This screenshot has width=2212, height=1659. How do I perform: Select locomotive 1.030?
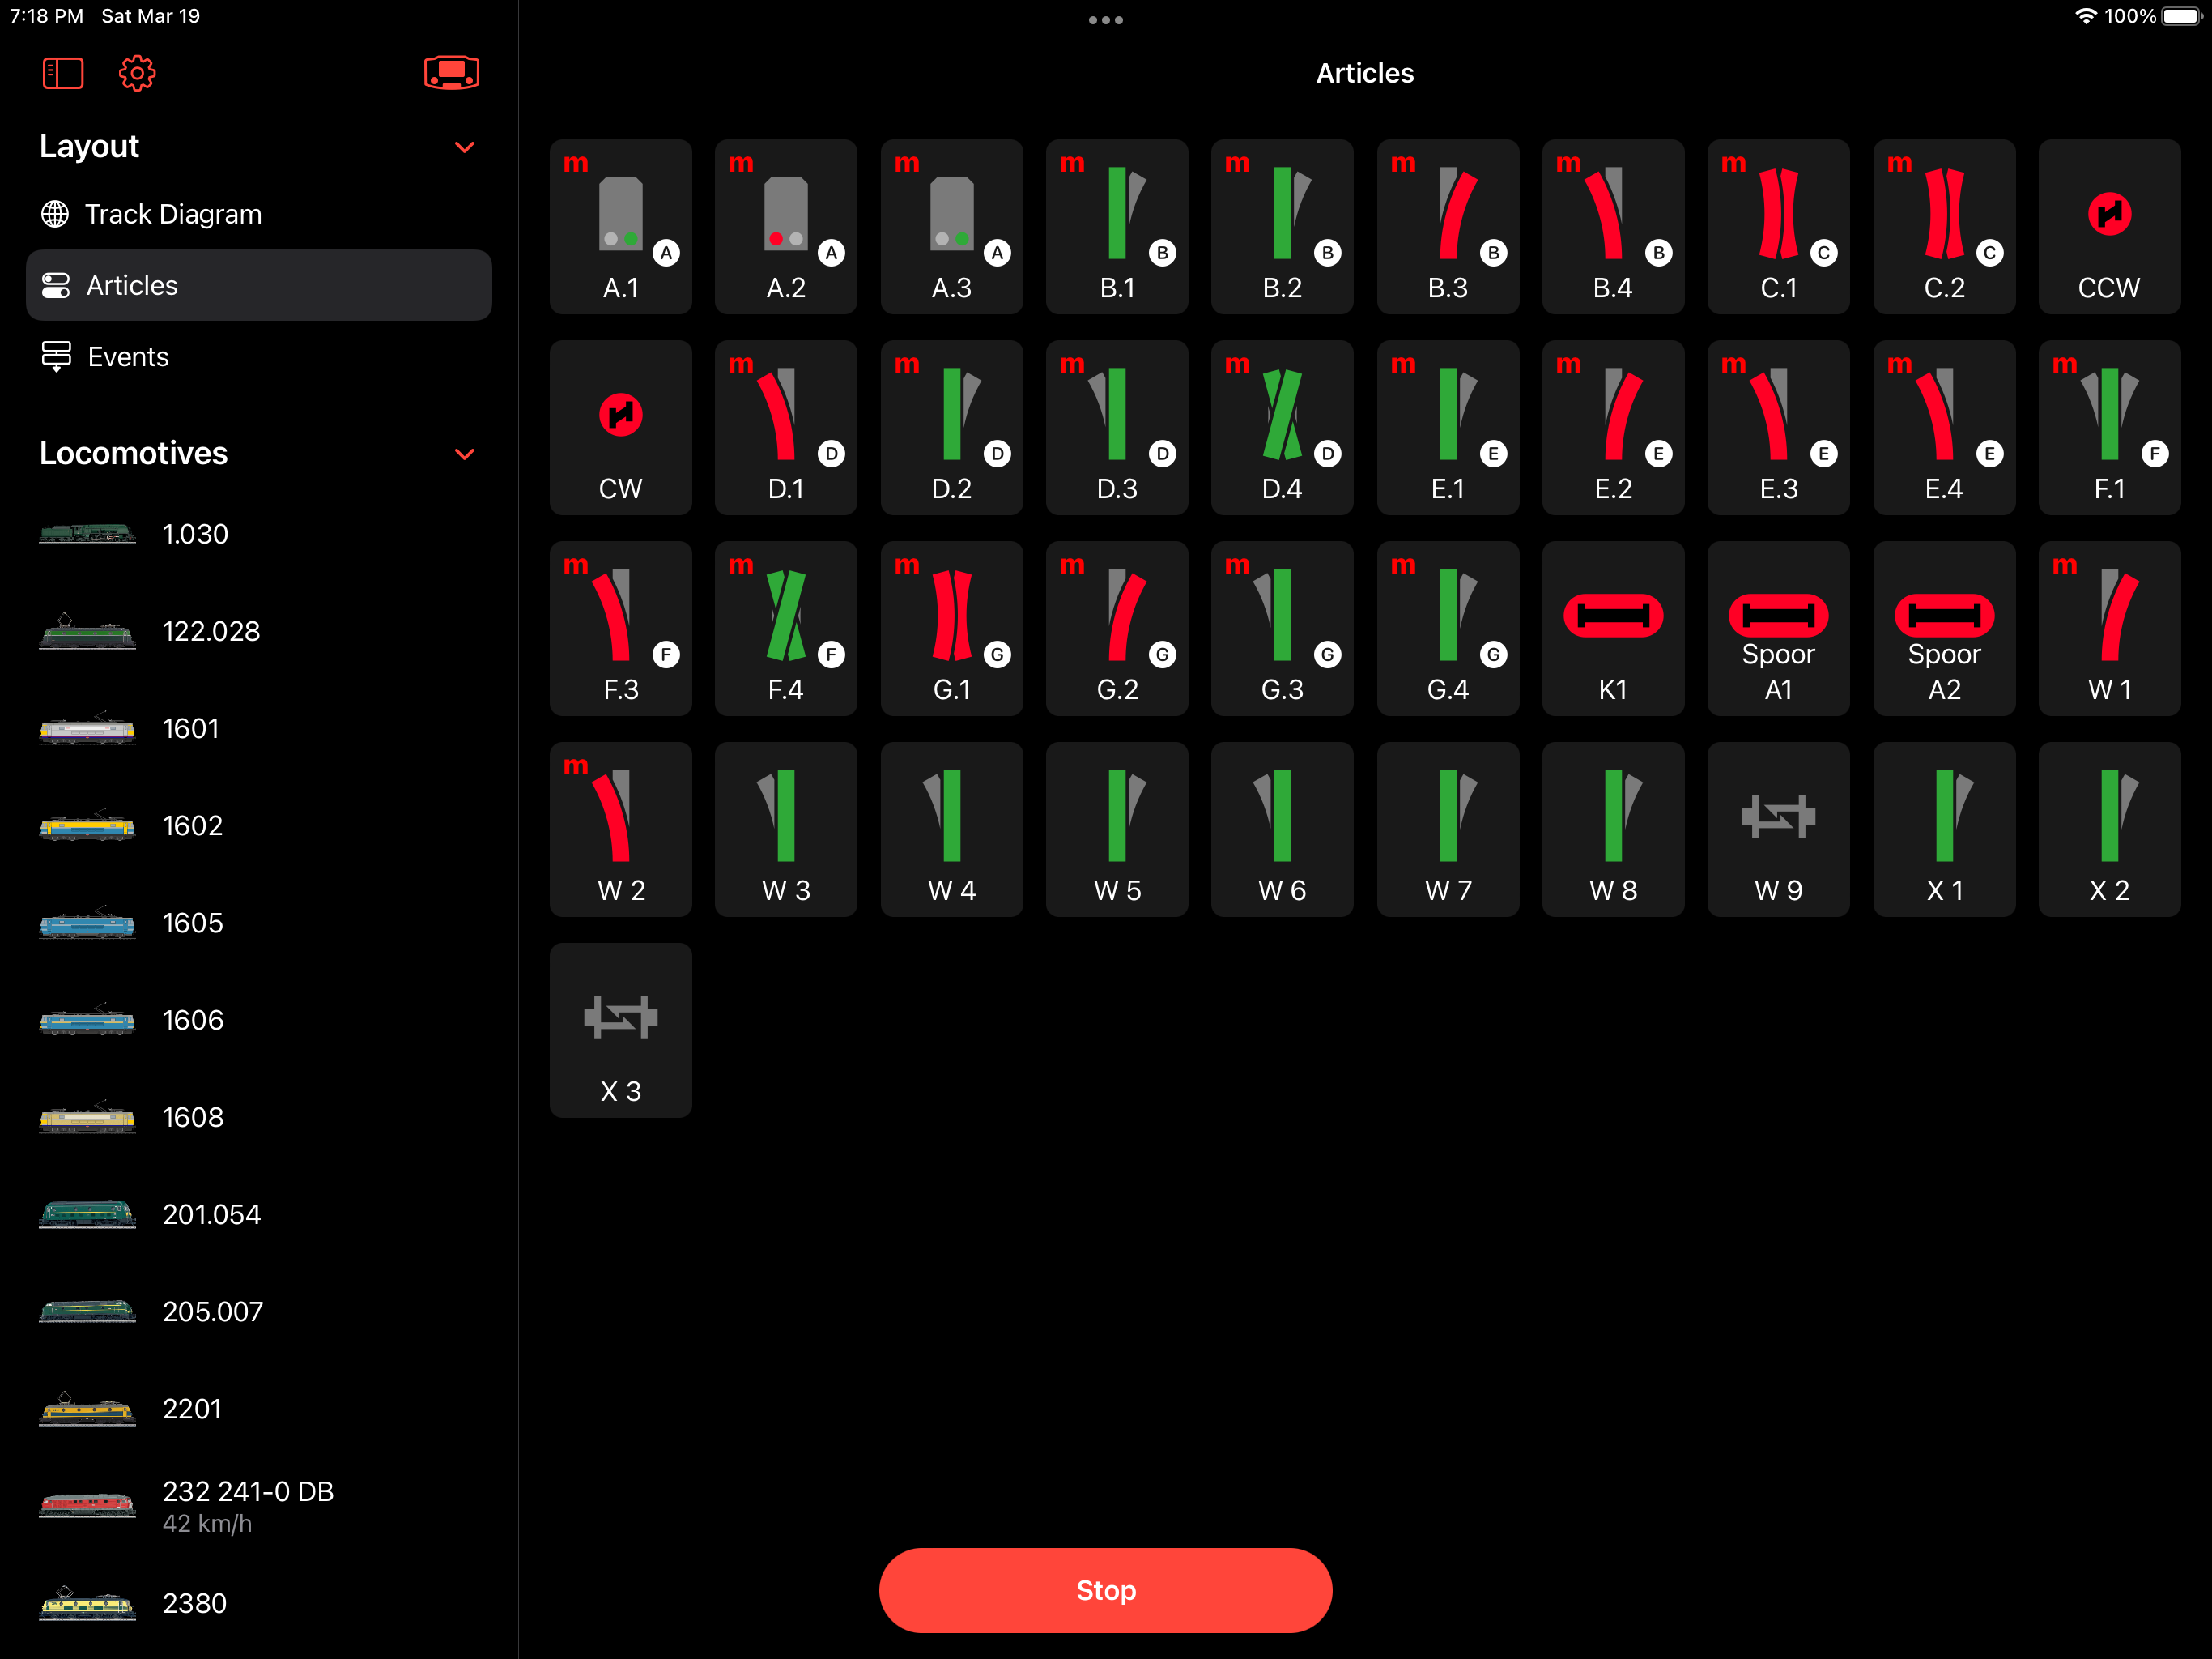coord(259,535)
